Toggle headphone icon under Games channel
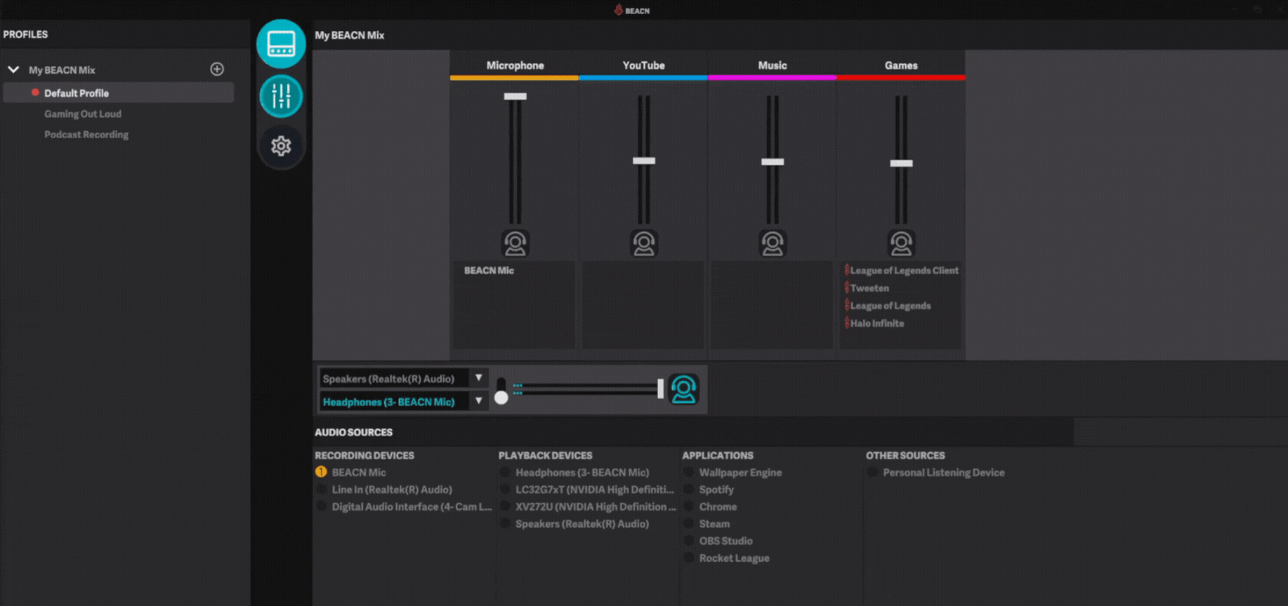The width and height of the screenshot is (1288, 606). pos(901,243)
